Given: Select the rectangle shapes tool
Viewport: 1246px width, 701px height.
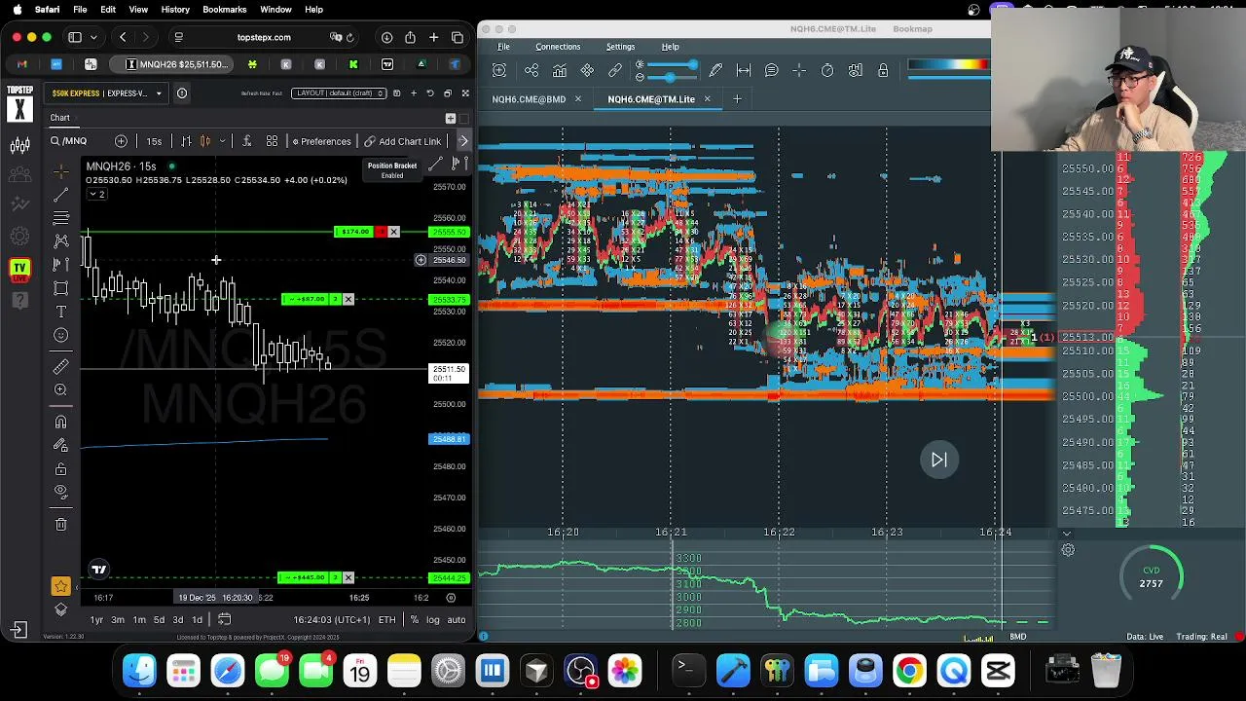Looking at the screenshot, I should point(60,288).
